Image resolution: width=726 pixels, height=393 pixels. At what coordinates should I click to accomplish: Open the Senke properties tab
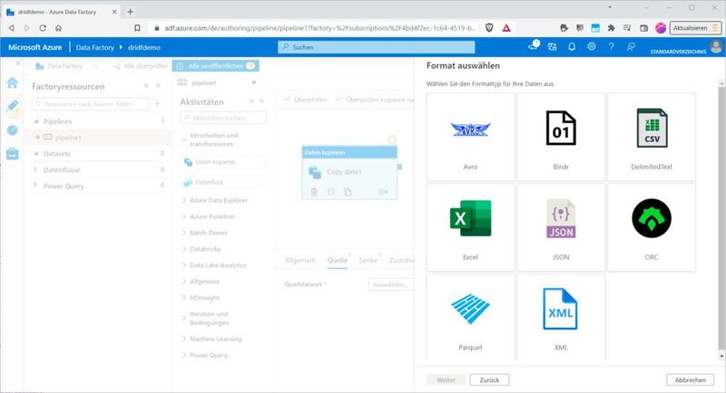(368, 261)
